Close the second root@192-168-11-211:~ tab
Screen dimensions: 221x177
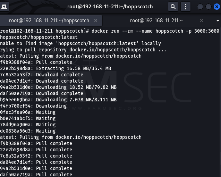coord(202,20)
